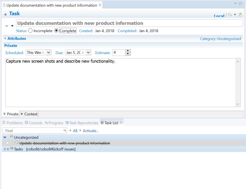The width and height of the screenshot is (246, 189).
Task: Open the priority dropdown arrow beside the title
Action: tap(12, 26)
